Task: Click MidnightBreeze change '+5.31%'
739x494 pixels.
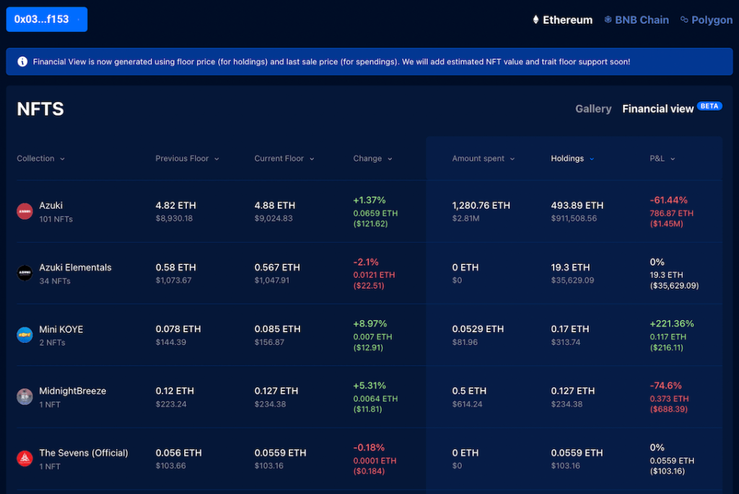Action: click(x=369, y=386)
